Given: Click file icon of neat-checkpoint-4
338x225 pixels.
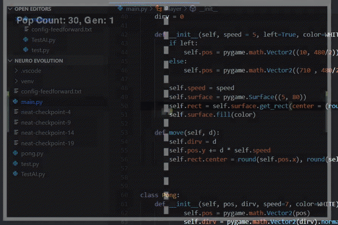Looking at the screenshot, I should pyautogui.click(x=16, y=112).
